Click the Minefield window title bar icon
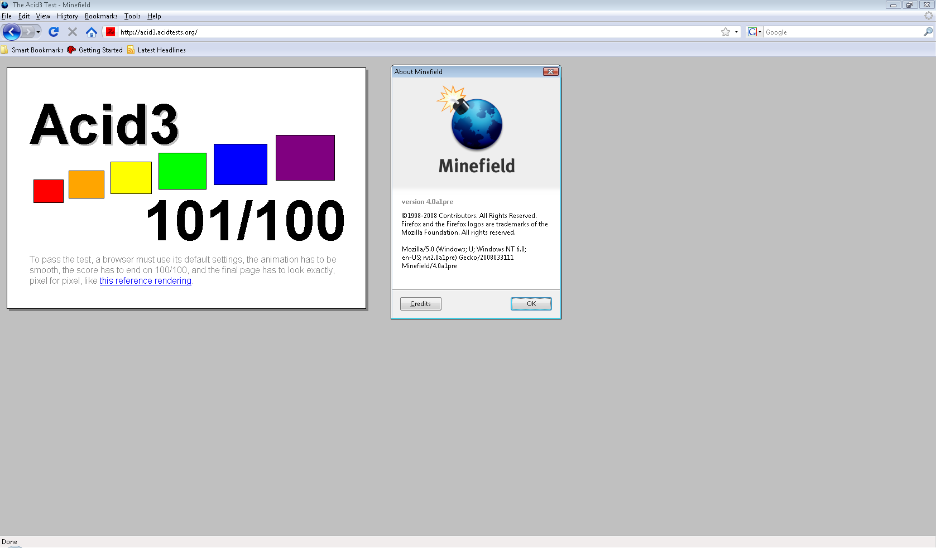This screenshot has width=936, height=548. click(5, 5)
